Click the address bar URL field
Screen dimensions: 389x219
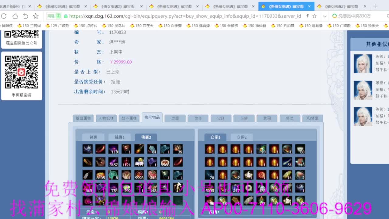(185, 16)
